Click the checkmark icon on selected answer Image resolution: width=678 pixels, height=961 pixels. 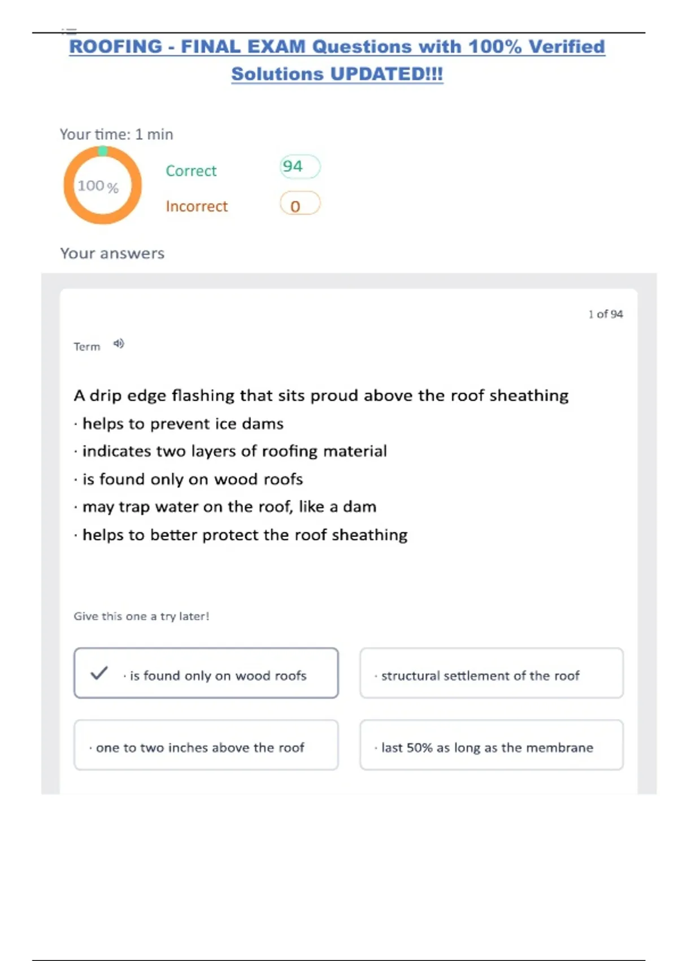(x=99, y=673)
